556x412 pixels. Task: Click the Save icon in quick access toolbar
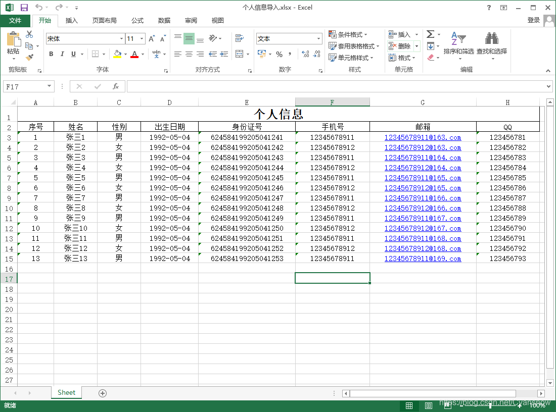(x=24, y=8)
